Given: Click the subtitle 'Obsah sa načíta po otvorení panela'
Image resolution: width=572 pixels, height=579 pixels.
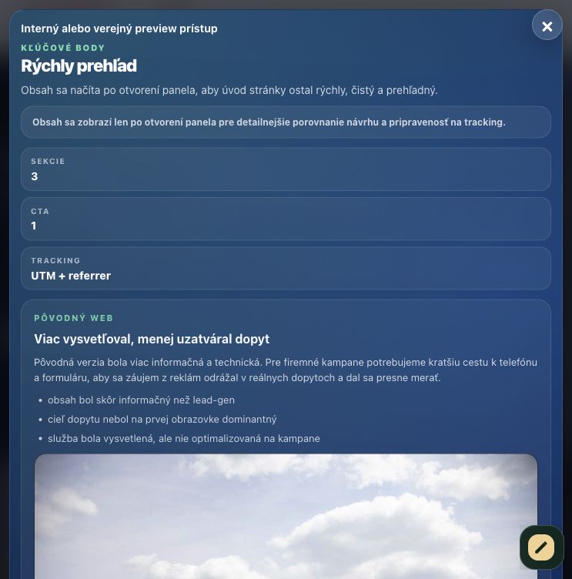Looking at the screenshot, I should (x=229, y=90).
